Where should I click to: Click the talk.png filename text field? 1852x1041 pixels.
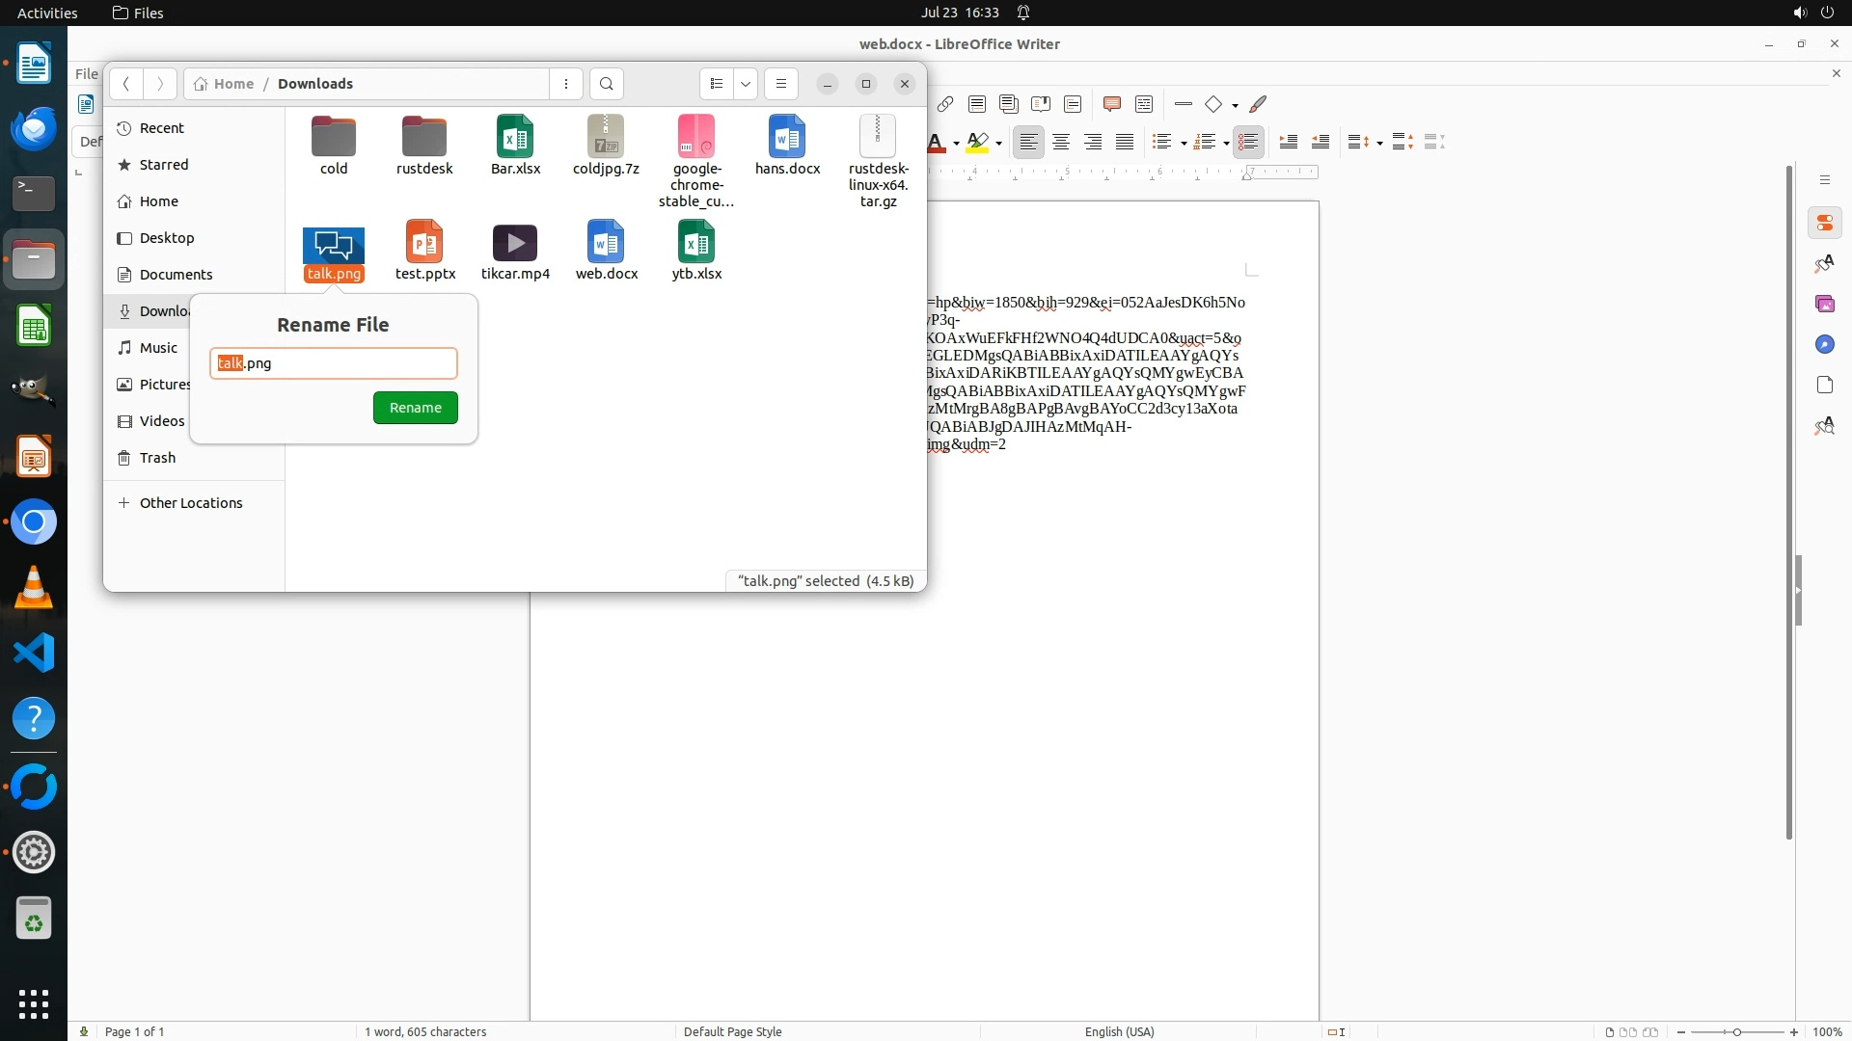click(334, 363)
